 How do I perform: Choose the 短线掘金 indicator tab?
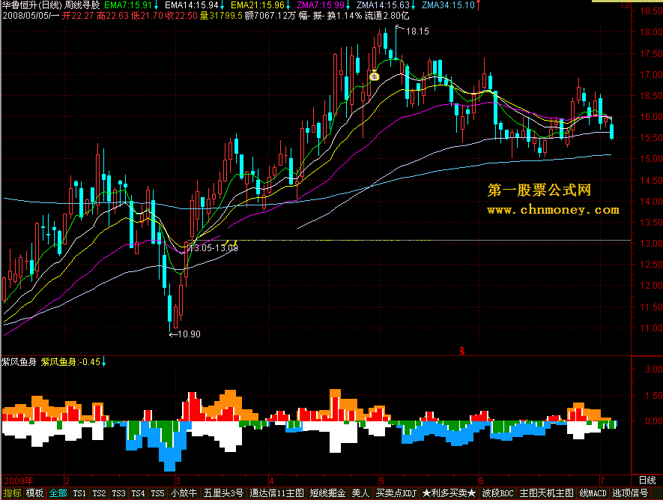click(327, 493)
